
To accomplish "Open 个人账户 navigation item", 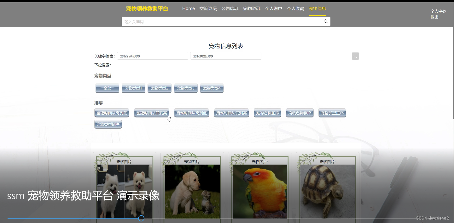I will click(x=274, y=8).
